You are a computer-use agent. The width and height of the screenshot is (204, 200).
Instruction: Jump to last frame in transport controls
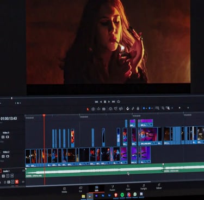click(x=113, y=102)
